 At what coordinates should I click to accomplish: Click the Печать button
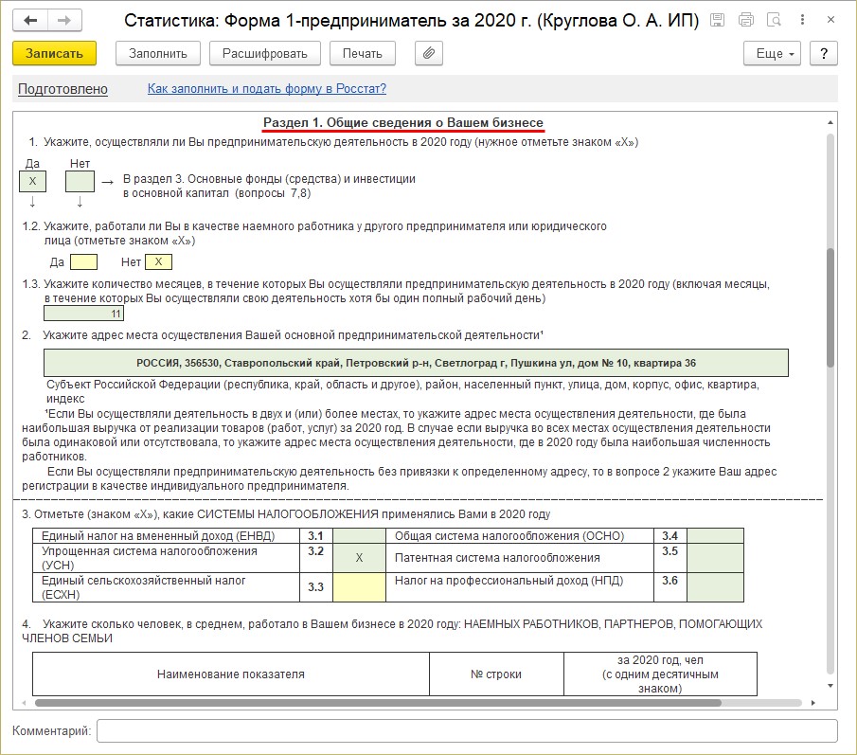(x=363, y=53)
